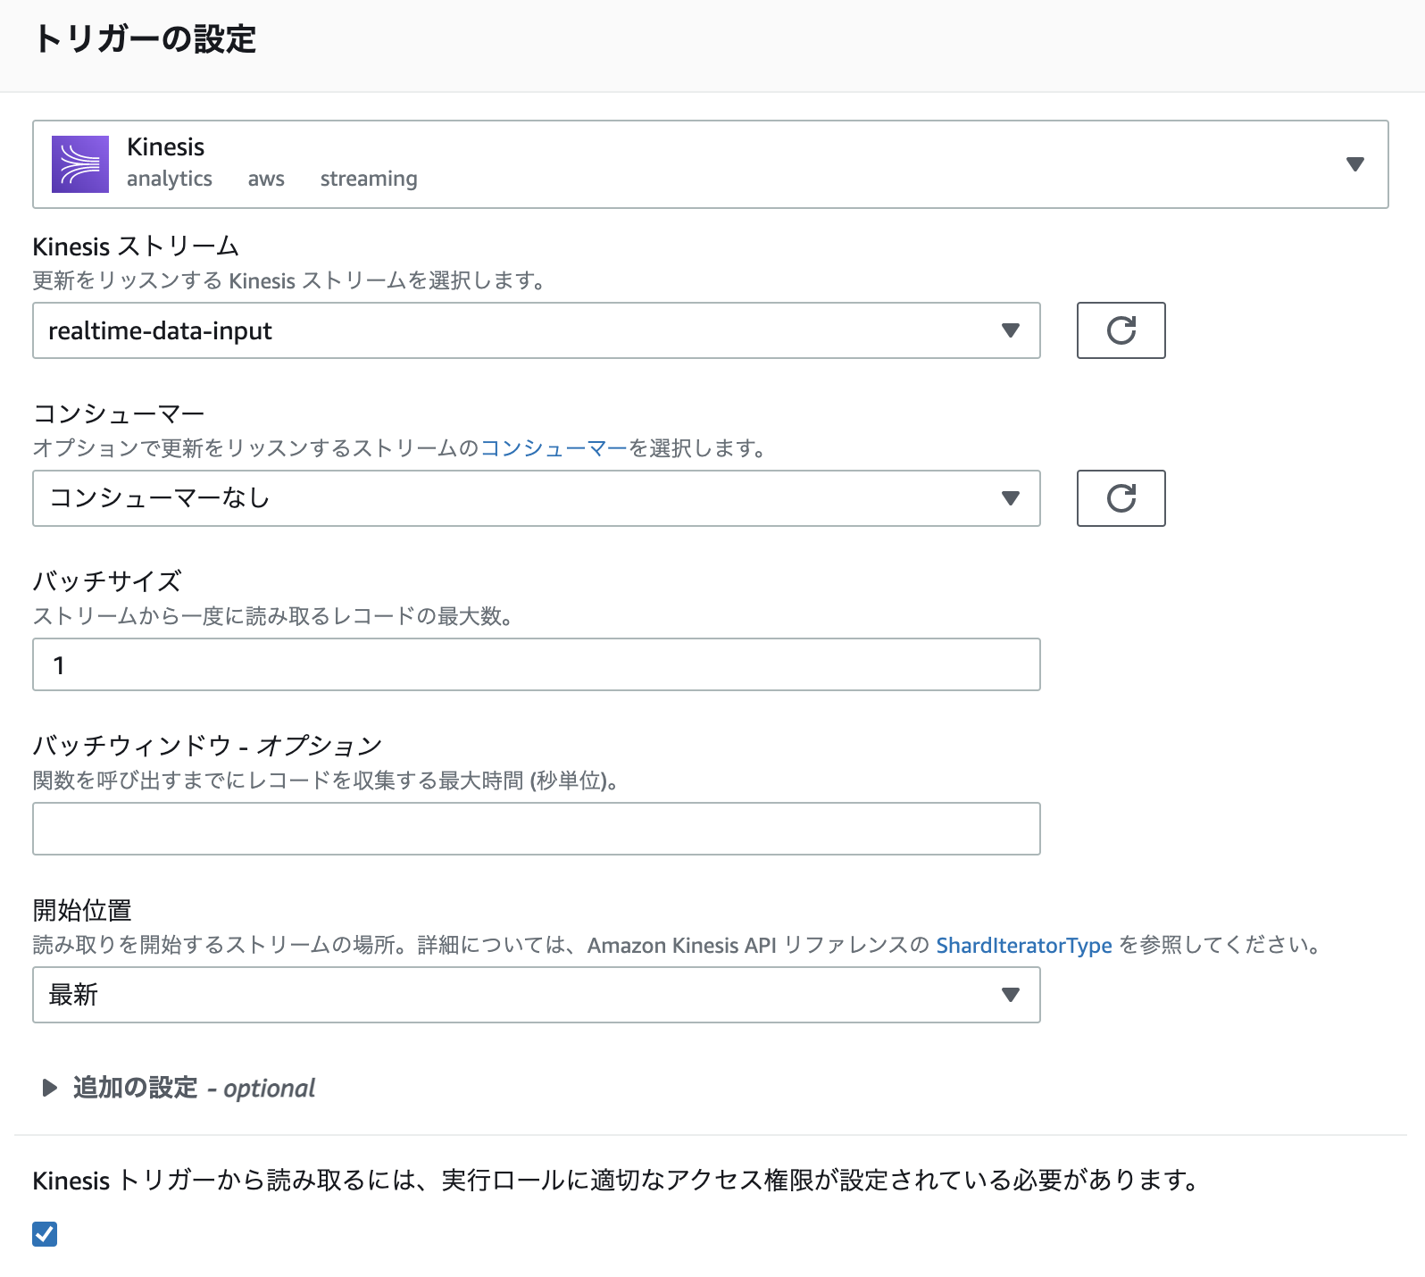1425x1277 pixels.
Task: Click the バッチウィンドウ input field
Action: pos(537,829)
